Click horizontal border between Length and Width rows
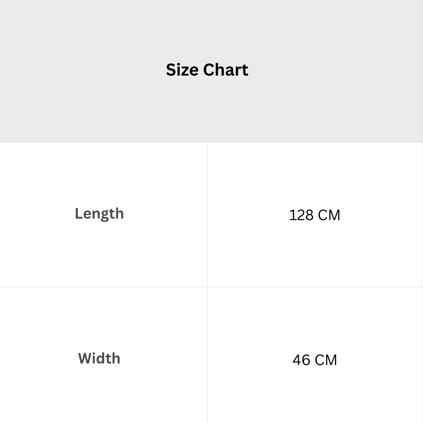The width and height of the screenshot is (423, 423). pyautogui.click(x=211, y=287)
